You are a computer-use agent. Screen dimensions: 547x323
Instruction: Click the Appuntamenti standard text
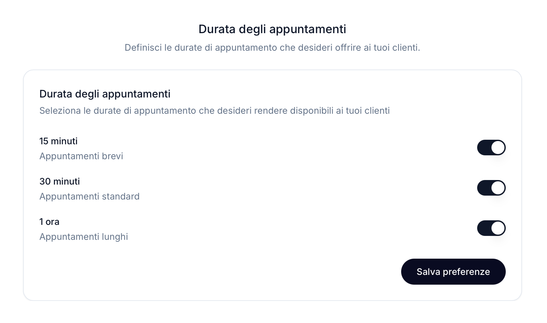click(x=89, y=196)
